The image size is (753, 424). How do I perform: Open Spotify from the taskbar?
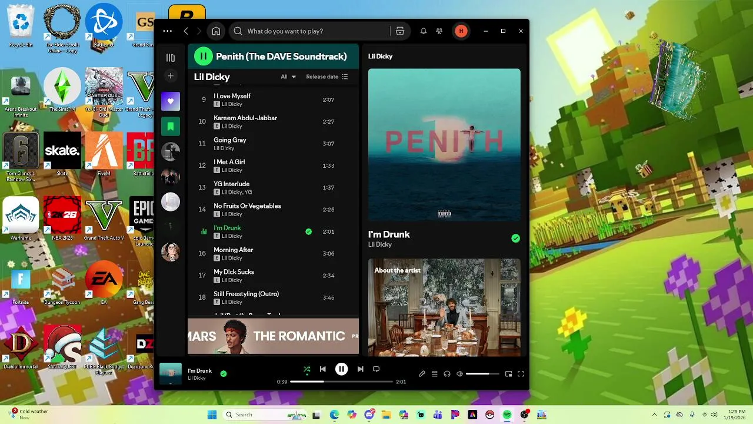click(507, 415)
